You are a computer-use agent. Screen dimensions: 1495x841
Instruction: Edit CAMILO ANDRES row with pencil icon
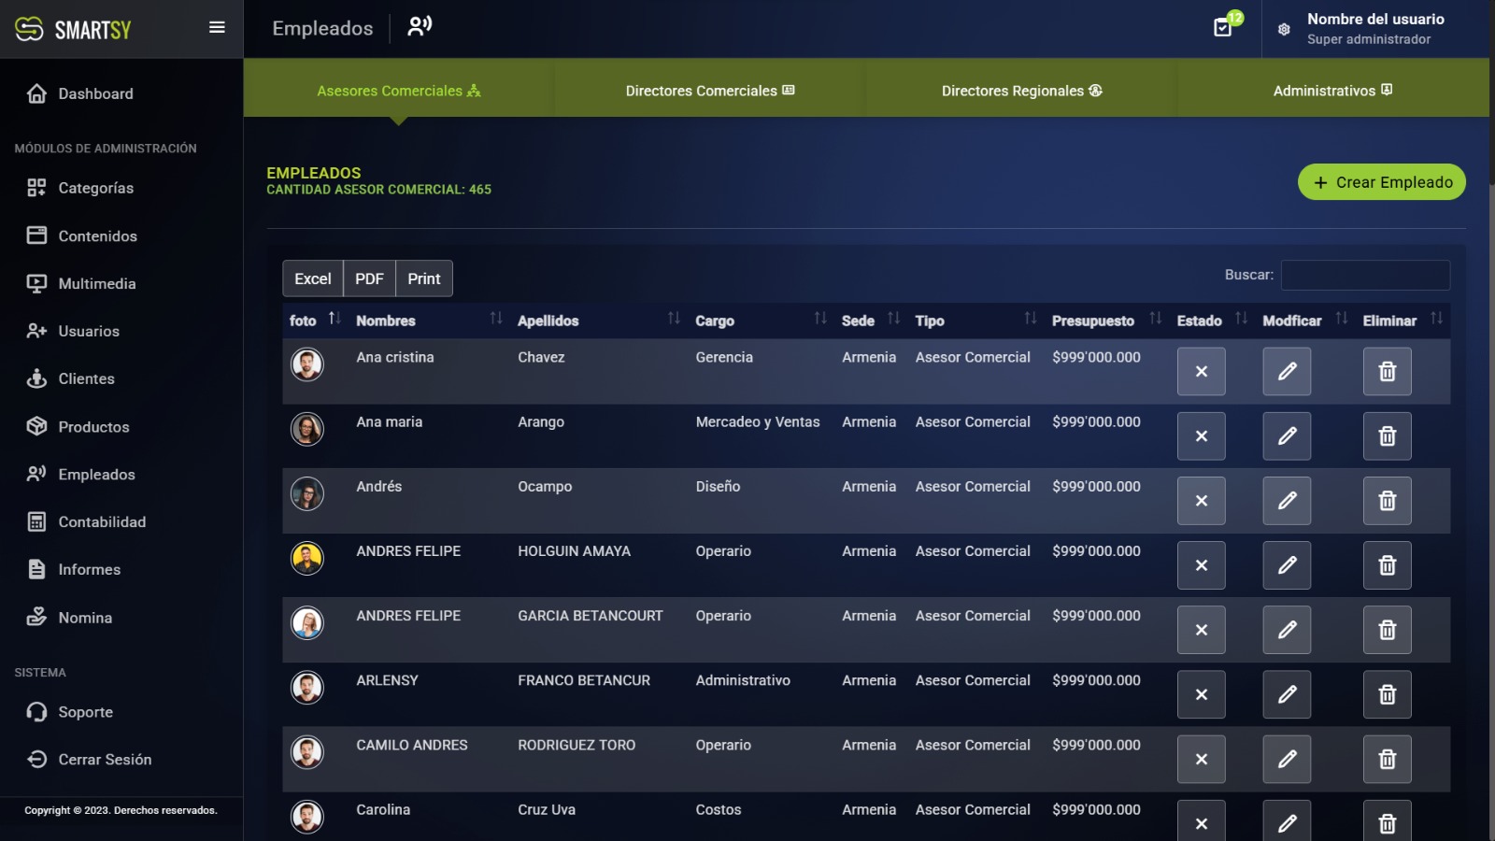pyautogui.click(x=1287, y=759)
